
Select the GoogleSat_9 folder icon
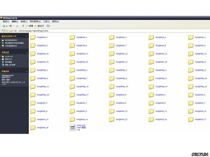click(x=72, y=111)
